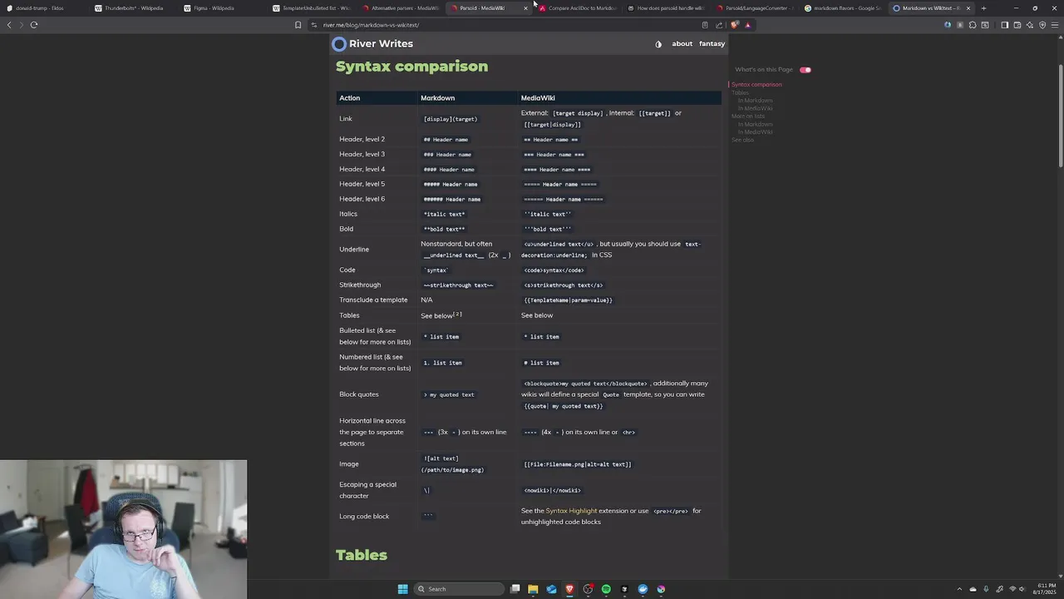Click the {{TemplateName|param=value}} code cell
Image resolution: width=1064 pixels, height=599 pixels.
point(568,300)
